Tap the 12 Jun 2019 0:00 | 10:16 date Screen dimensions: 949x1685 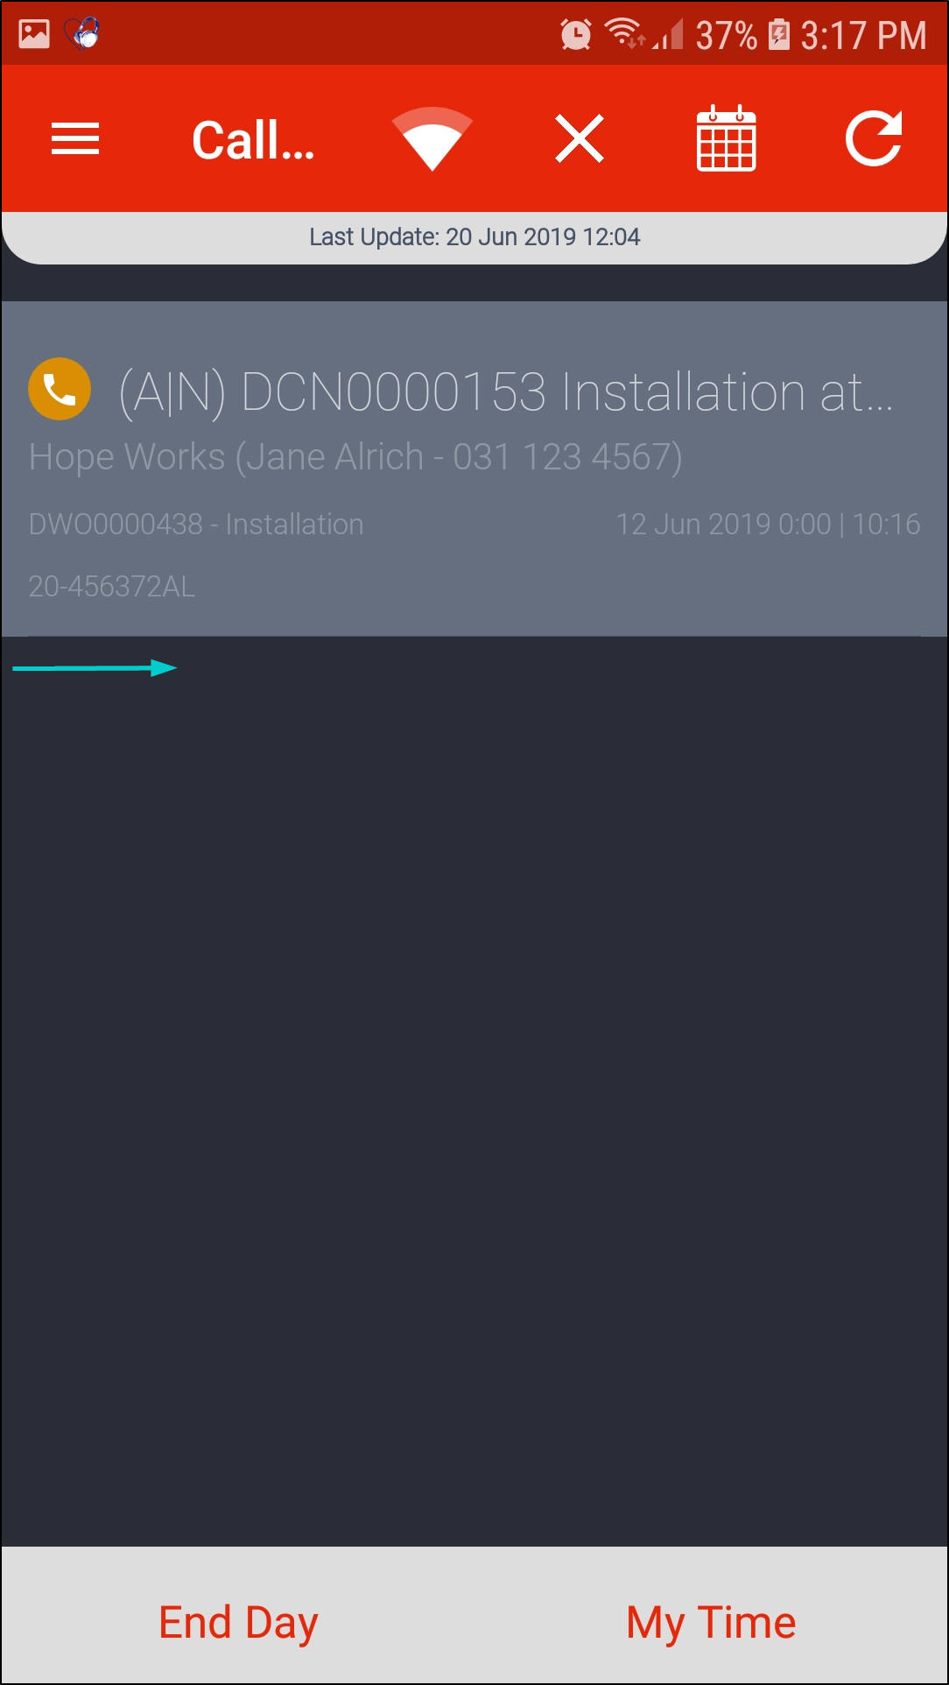coord(768,524)
